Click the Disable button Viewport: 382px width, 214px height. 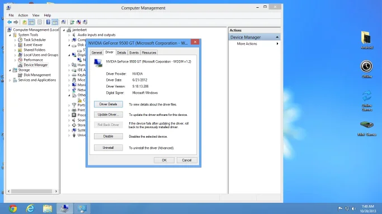pyautogui.click(x=109, y=137)
